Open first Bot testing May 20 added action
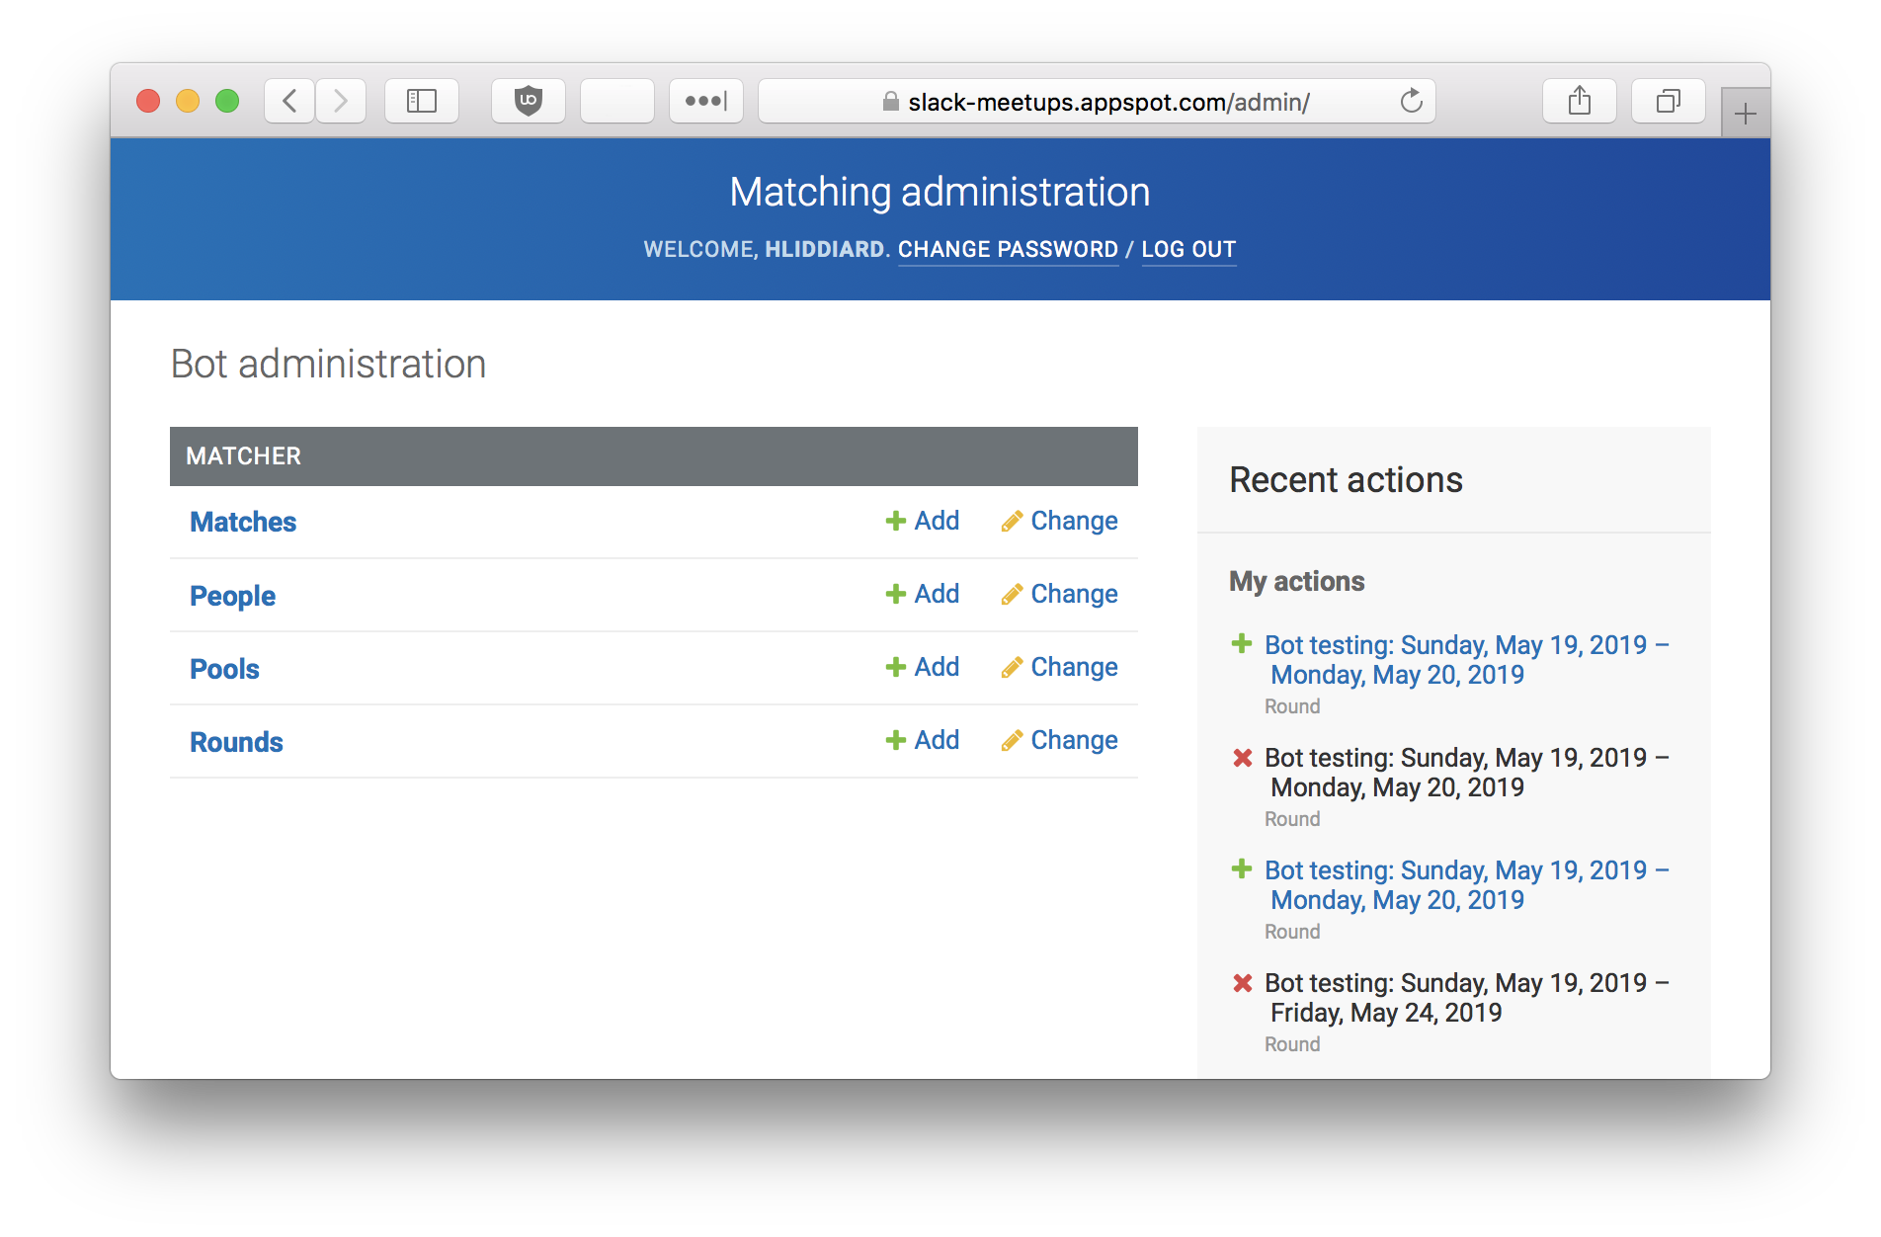 (1466, 660)
